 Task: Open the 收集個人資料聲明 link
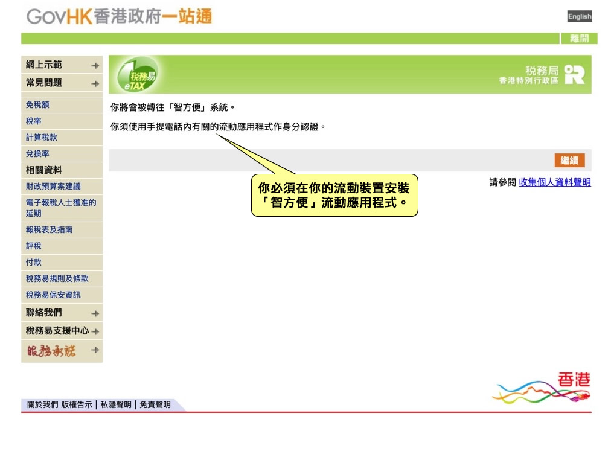[554, 182]
